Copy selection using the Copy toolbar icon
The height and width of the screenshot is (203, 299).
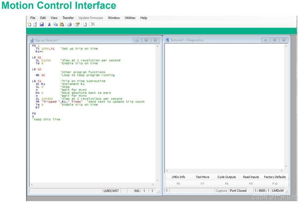click(x=55, y=24)
